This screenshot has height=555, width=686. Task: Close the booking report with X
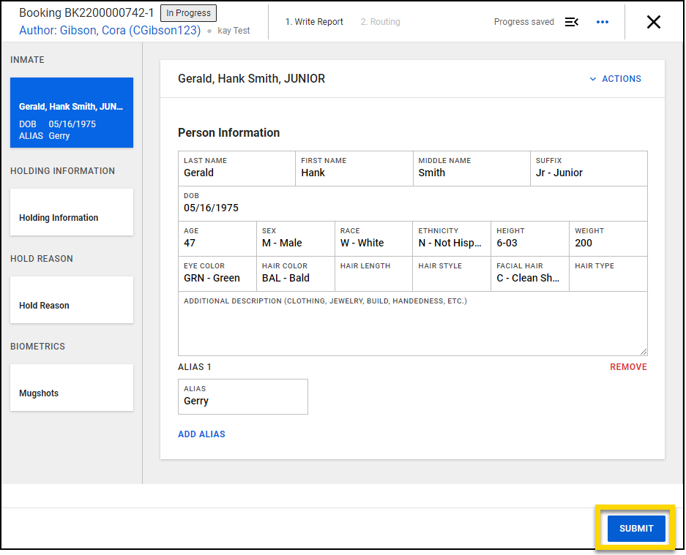tap(654, 22)
